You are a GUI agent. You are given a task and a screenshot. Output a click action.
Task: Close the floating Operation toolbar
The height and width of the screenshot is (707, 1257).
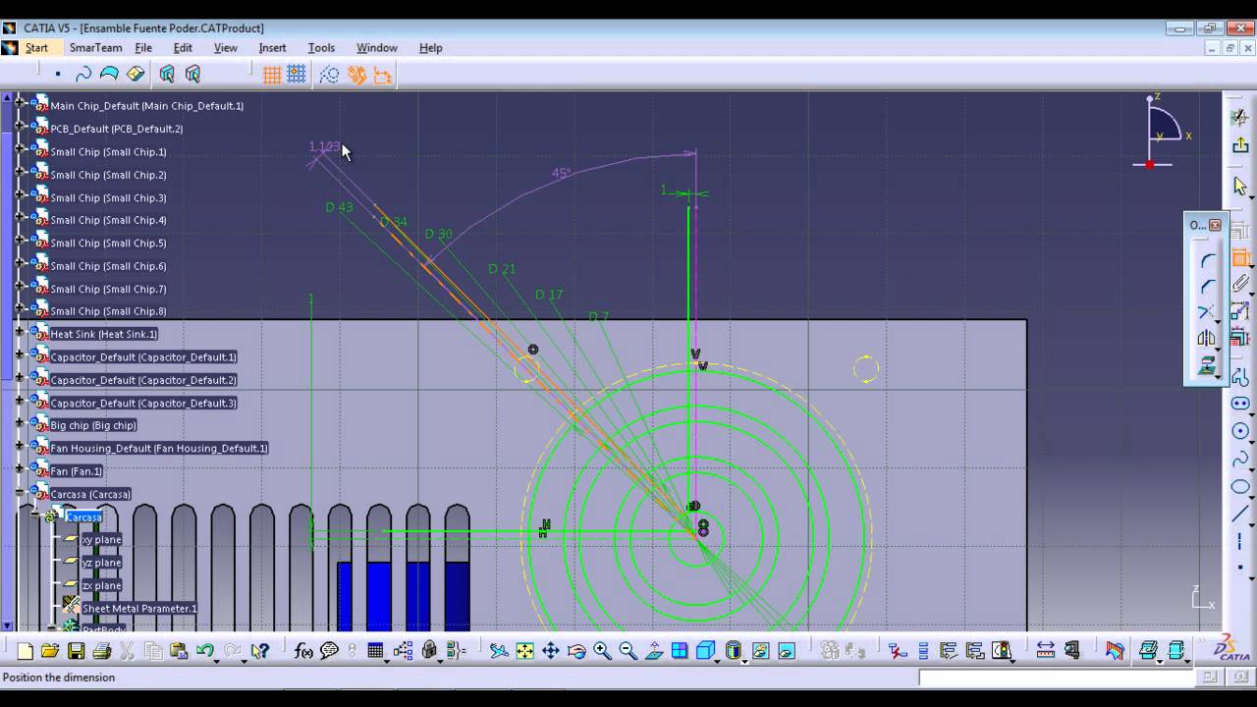(x=1215, y=225)
